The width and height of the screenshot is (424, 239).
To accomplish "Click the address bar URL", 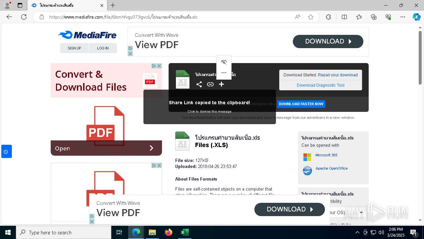I will coord(123,17).
